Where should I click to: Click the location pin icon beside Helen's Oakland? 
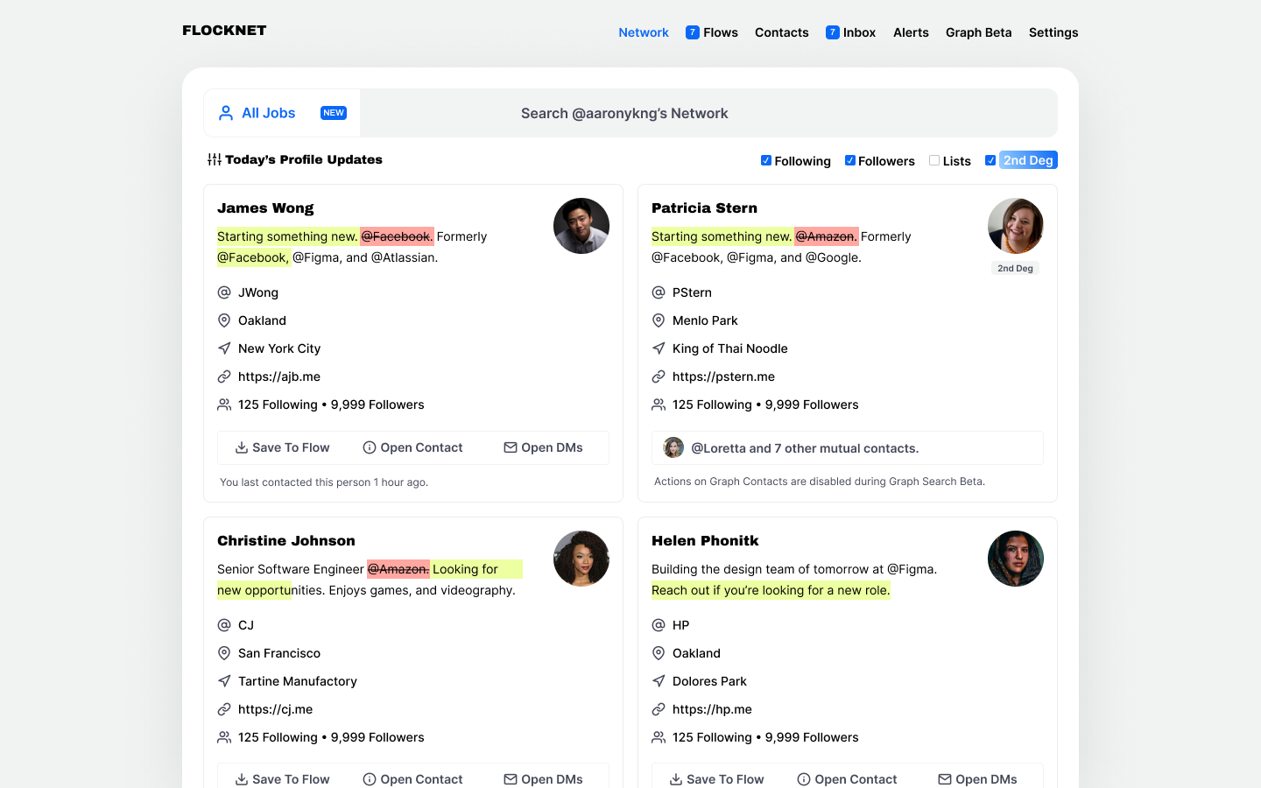pyautogui.click(x=659, y=653)
